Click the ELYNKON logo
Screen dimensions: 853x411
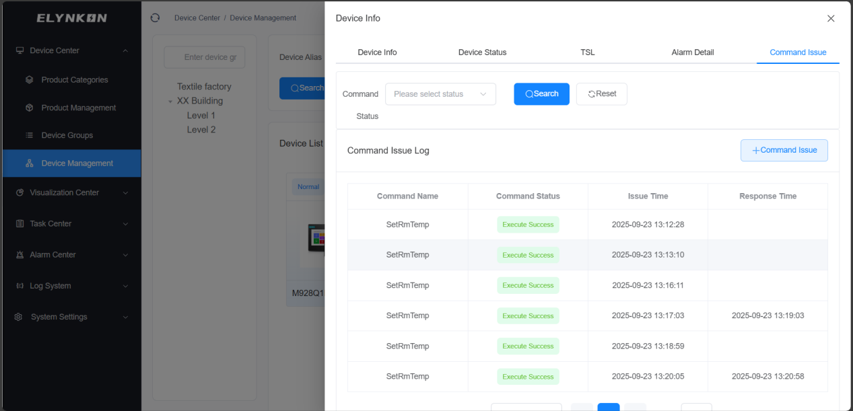click(x=71, y=18)
